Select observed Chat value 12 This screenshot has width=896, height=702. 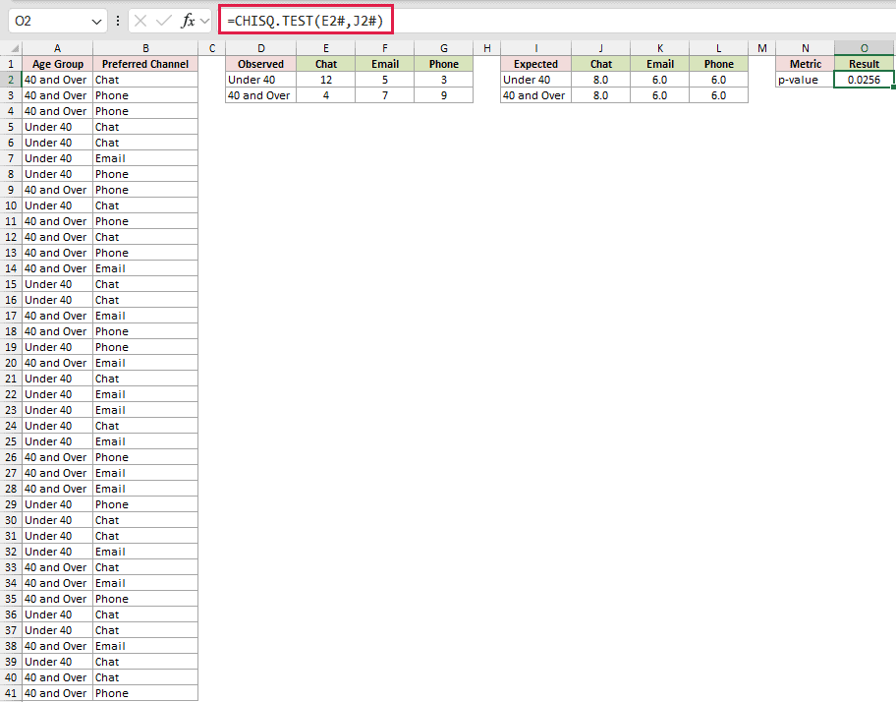point(326,80)
